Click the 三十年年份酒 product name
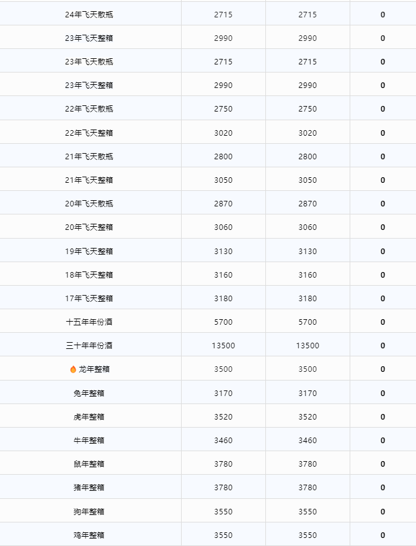 [89, 345]
